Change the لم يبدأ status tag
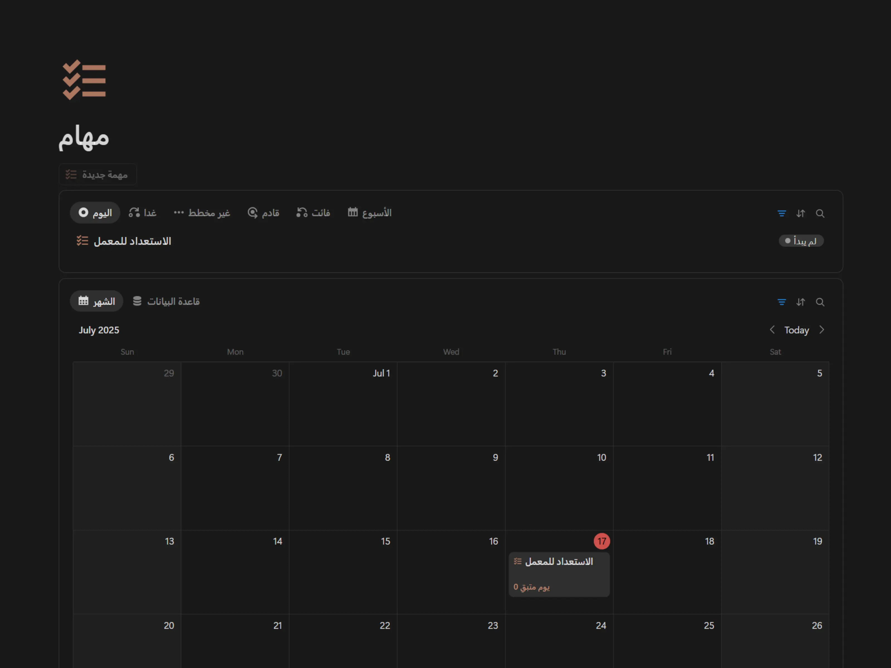The image size is (891, 668). point(801,241)
